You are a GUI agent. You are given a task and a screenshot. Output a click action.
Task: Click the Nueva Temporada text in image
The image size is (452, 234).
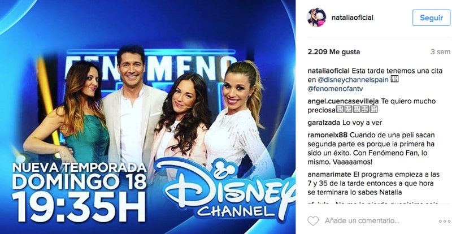pos(79,168)
